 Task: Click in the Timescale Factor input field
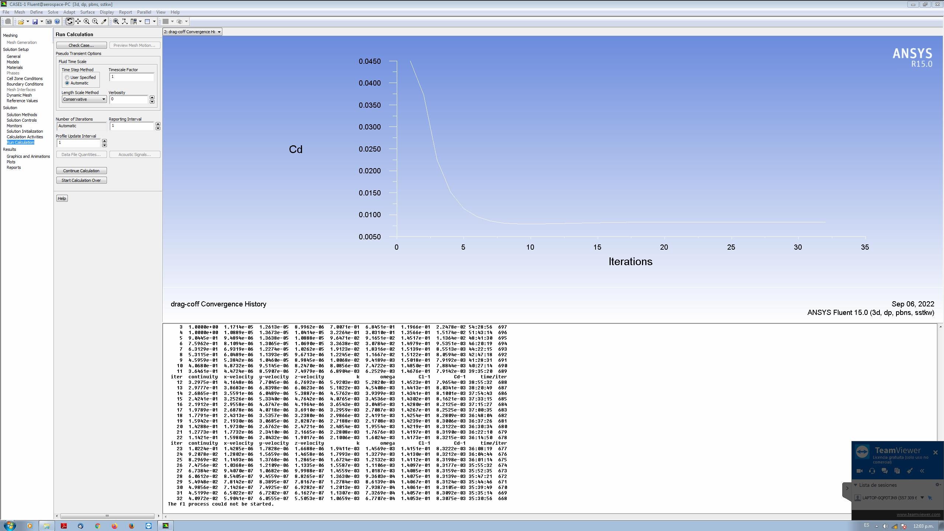(x=132, y=77)
